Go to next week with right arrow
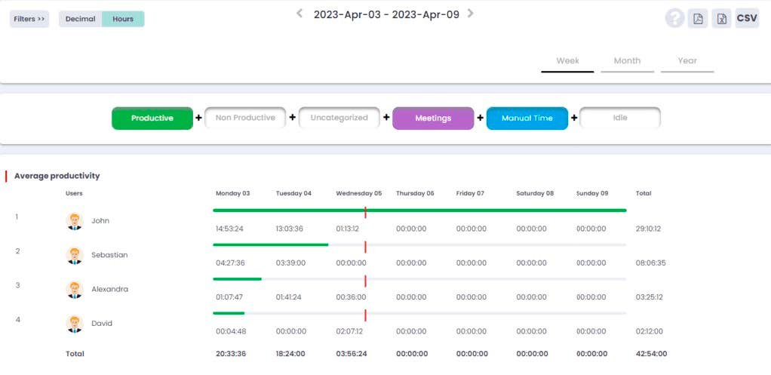This screenshot has height=375, width=771. [471, 14]
